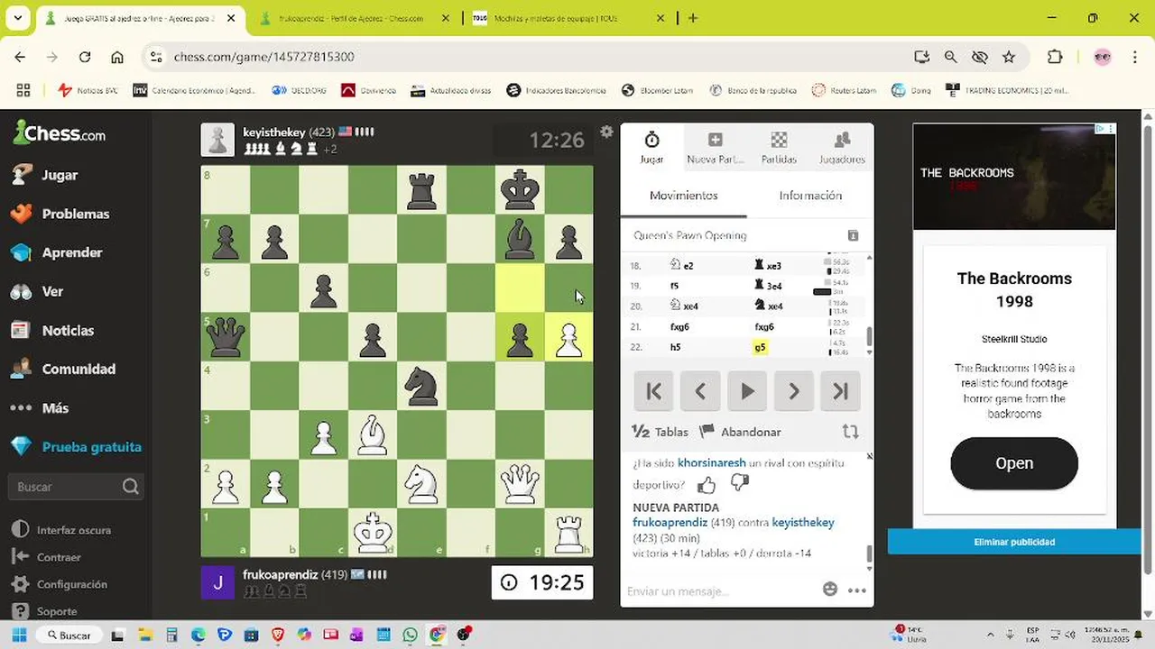
Task: Click the thumbs down icon
Action: coord(739,484)
